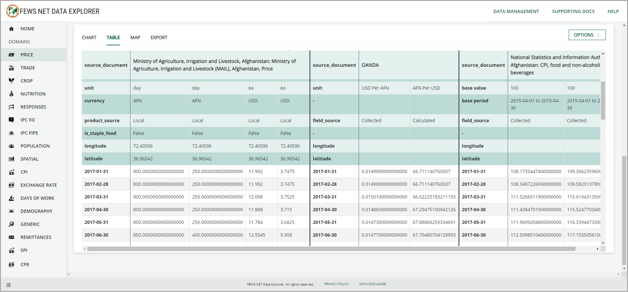
Task: Select the Responses arrows icon
Action: (11, 107)
